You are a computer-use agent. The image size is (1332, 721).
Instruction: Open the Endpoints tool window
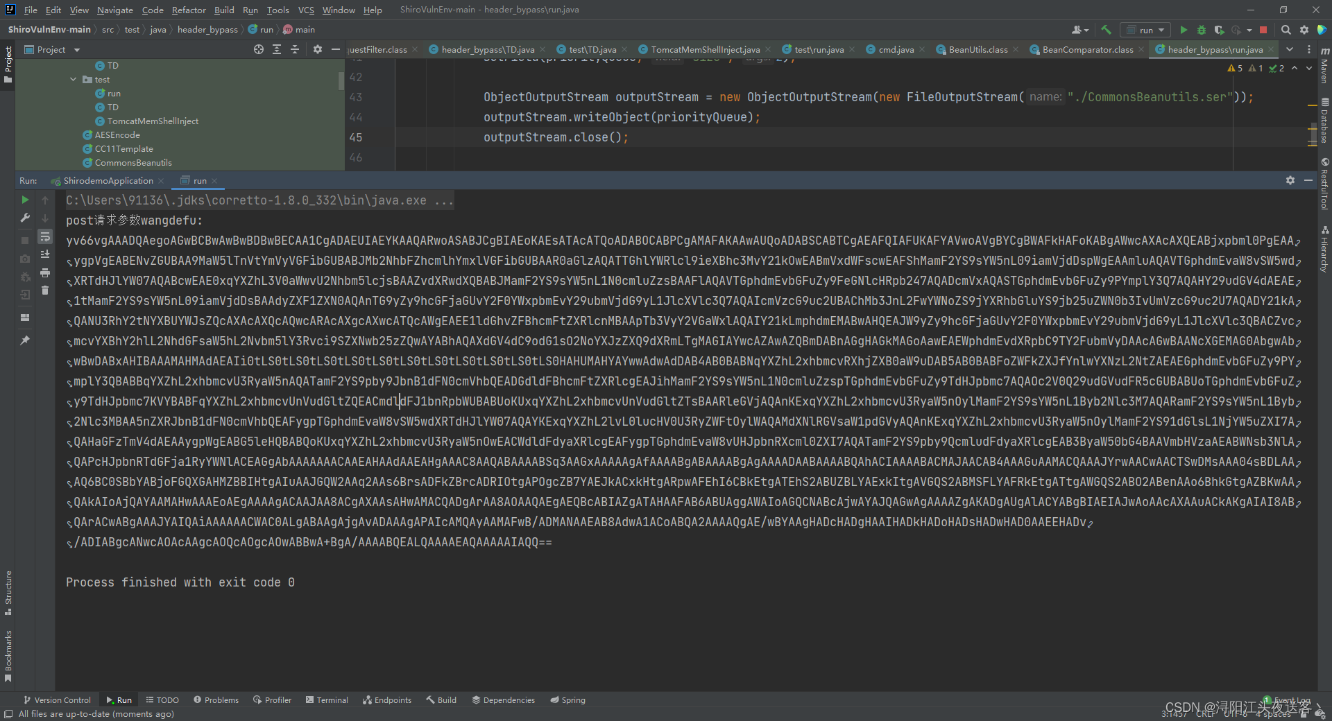click(387, 700)
